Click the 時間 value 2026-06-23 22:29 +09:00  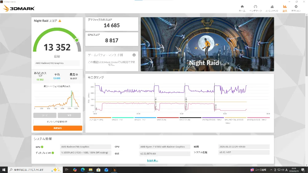click(244, 147)
